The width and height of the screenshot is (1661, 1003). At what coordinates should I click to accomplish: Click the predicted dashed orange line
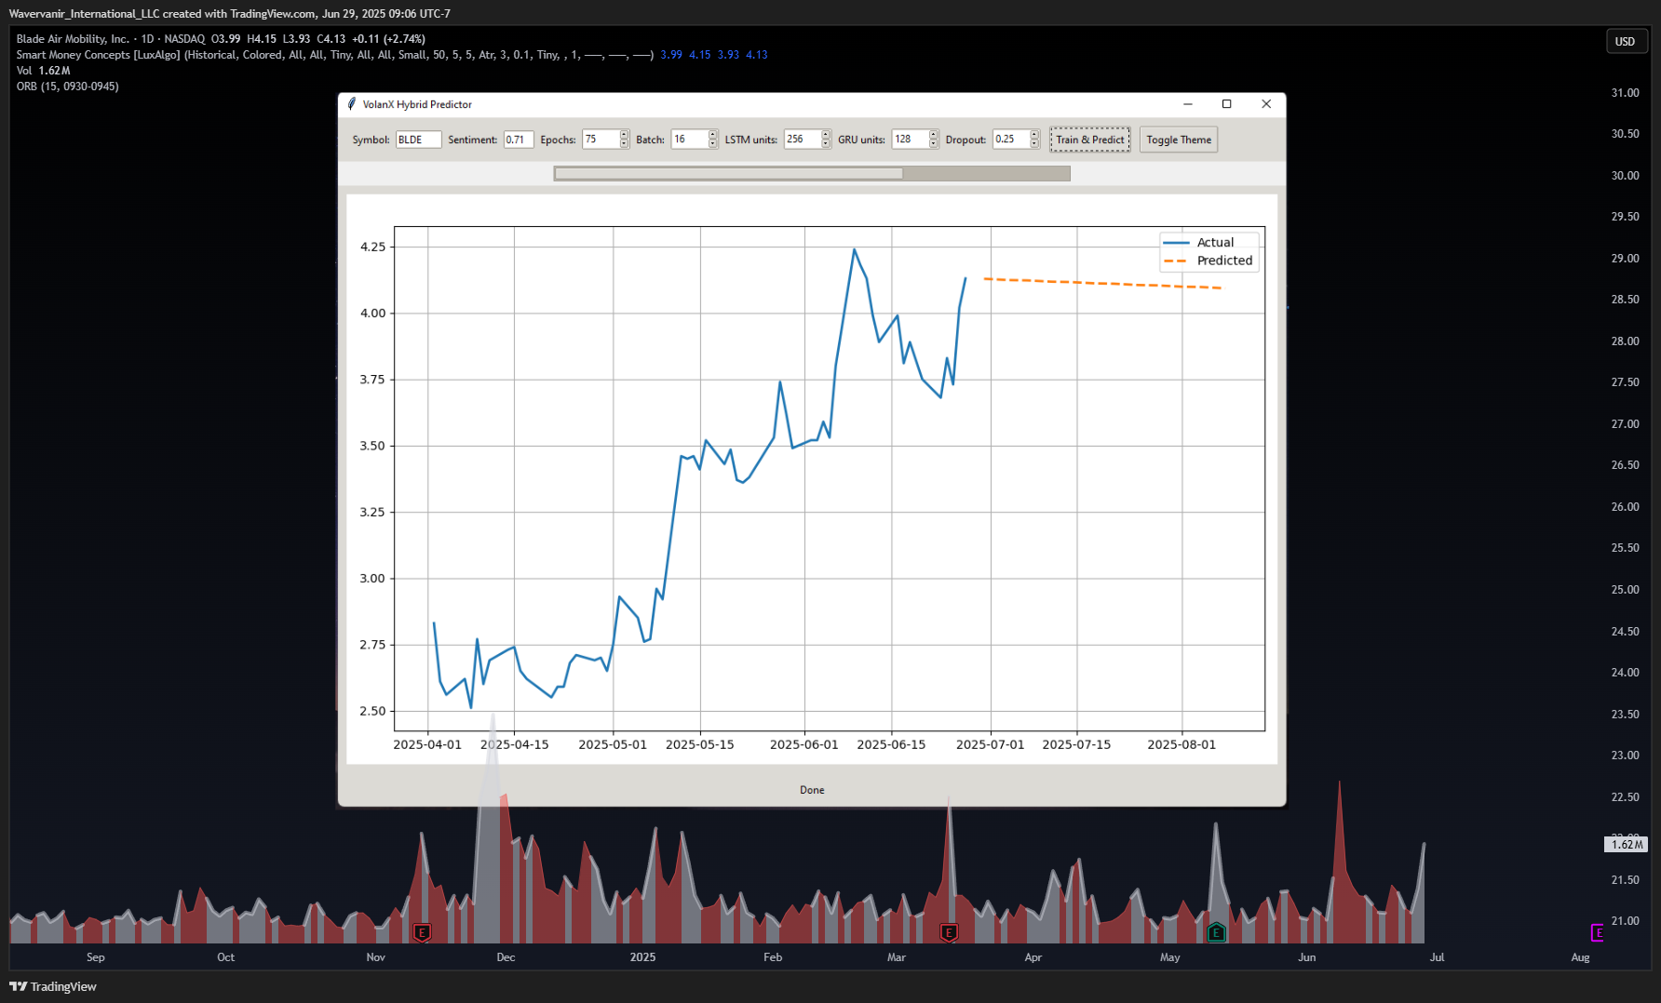[x=1103, y=284]
